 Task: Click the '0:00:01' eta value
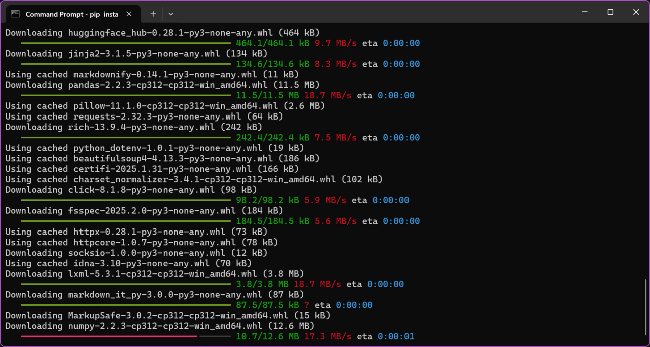[x=396, y=336]
